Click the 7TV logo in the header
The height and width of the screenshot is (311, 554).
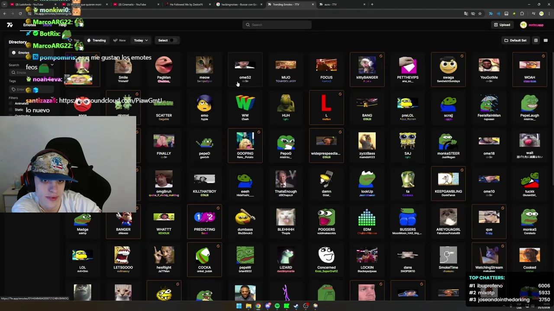click(x=10, y=25)
